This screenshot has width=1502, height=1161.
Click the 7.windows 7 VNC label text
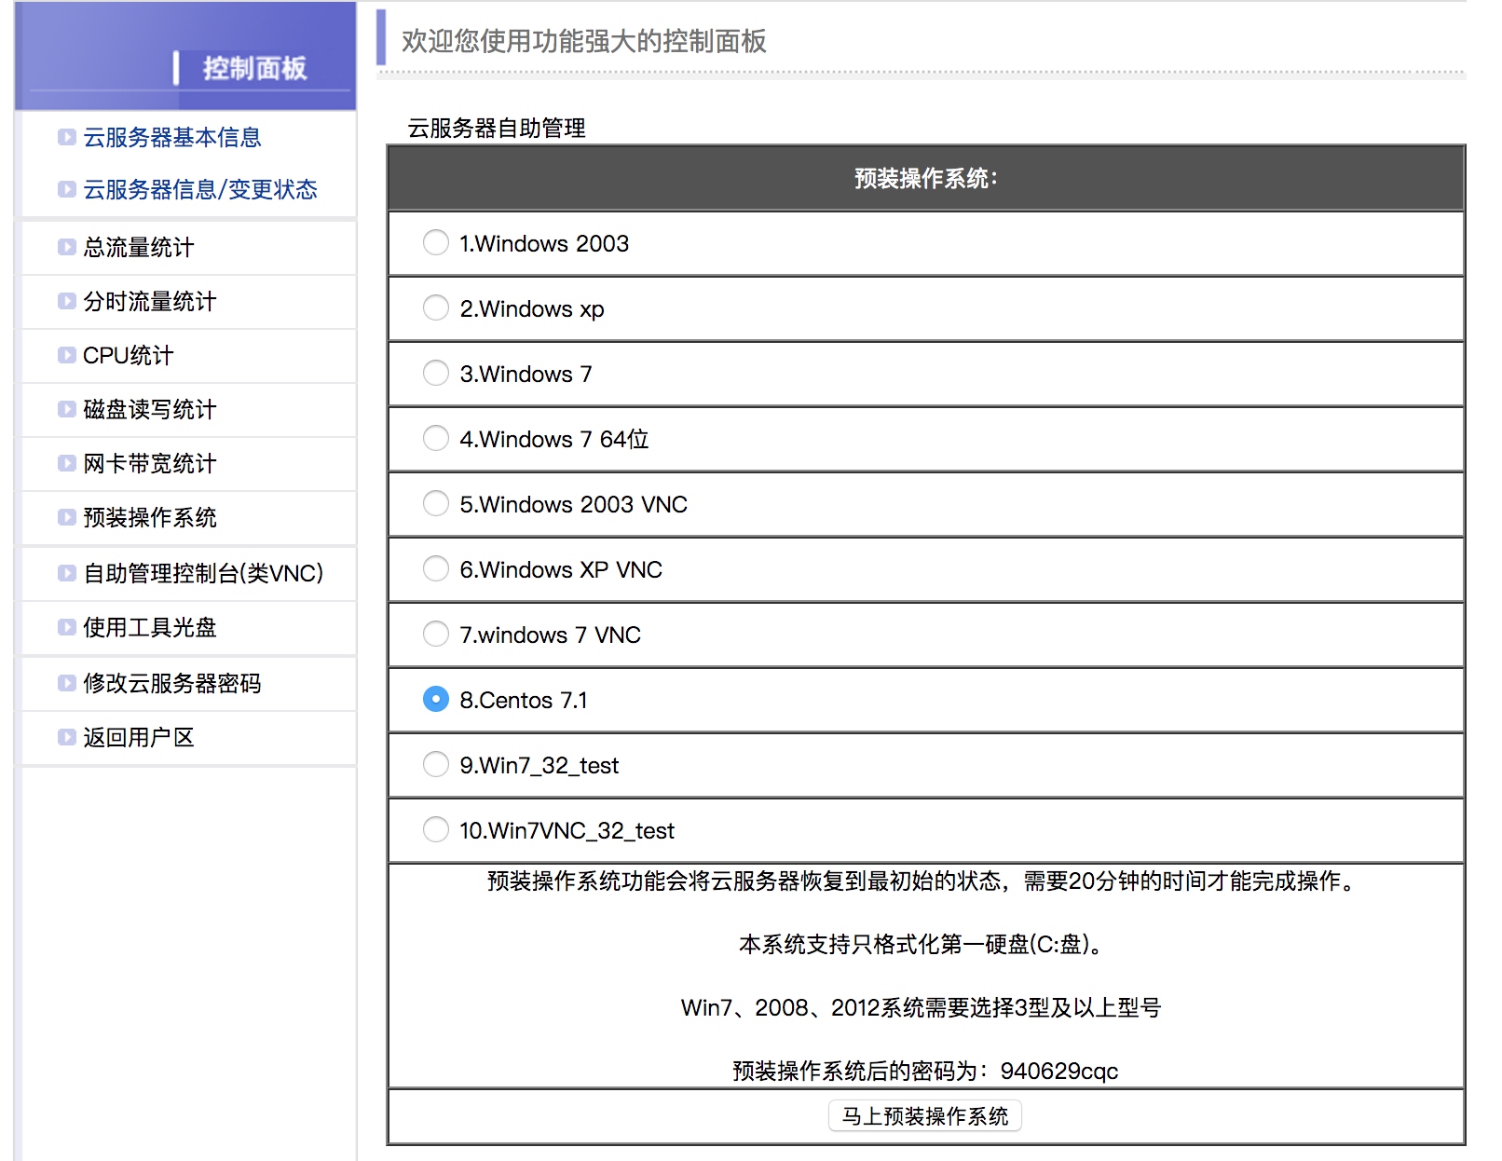550,635
